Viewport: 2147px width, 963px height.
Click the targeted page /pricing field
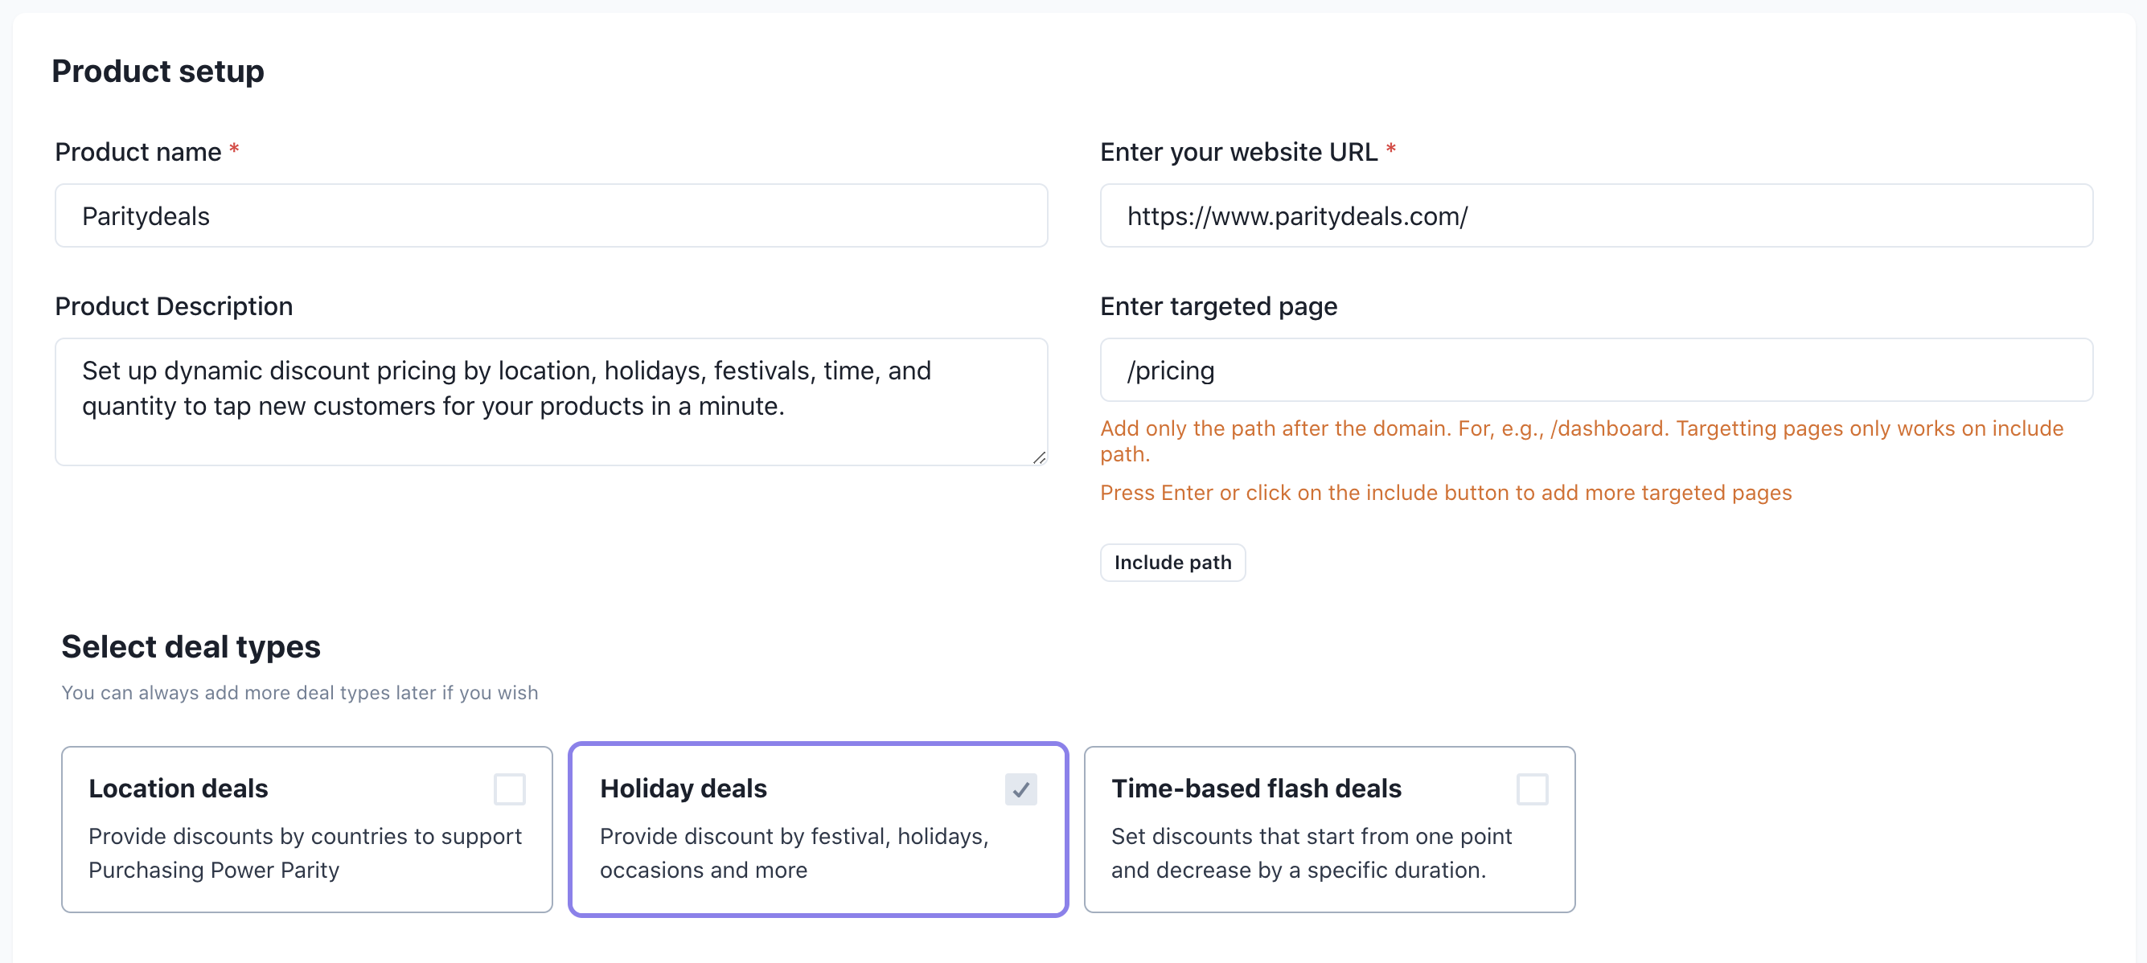click(x=1595, y=370)
